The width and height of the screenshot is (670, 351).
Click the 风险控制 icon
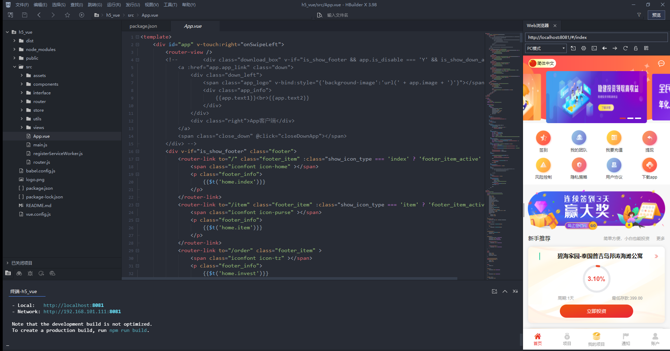pyautogui.click(x=544, y=165)
